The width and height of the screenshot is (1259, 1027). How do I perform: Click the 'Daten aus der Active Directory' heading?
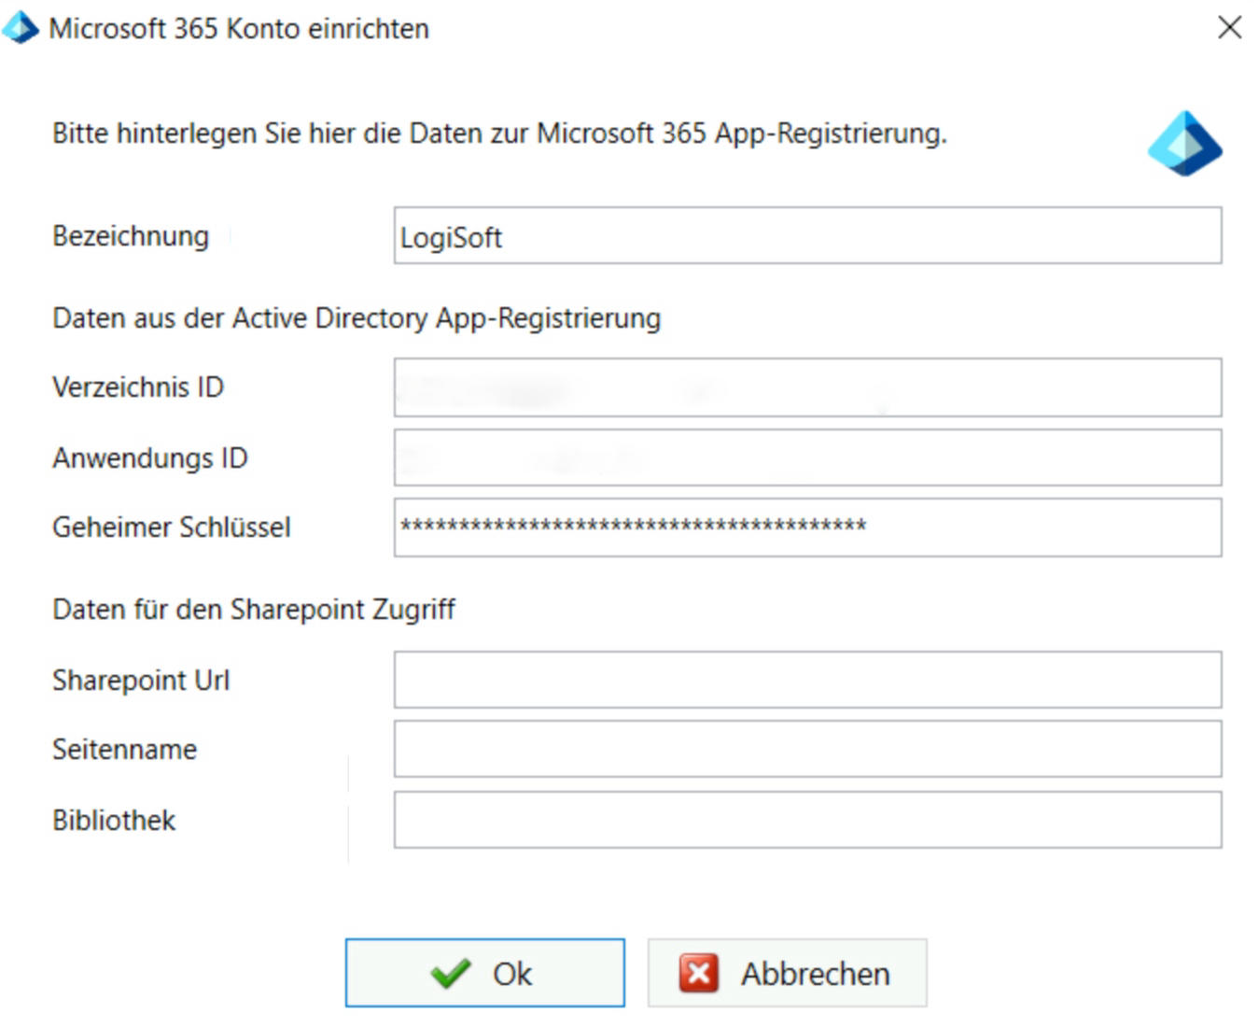357,318
